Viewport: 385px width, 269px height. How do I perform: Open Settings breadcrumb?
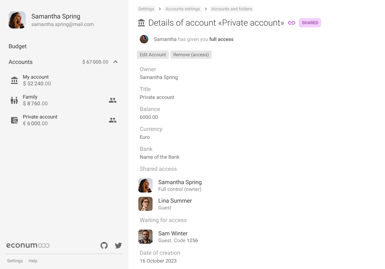point(146,9)
